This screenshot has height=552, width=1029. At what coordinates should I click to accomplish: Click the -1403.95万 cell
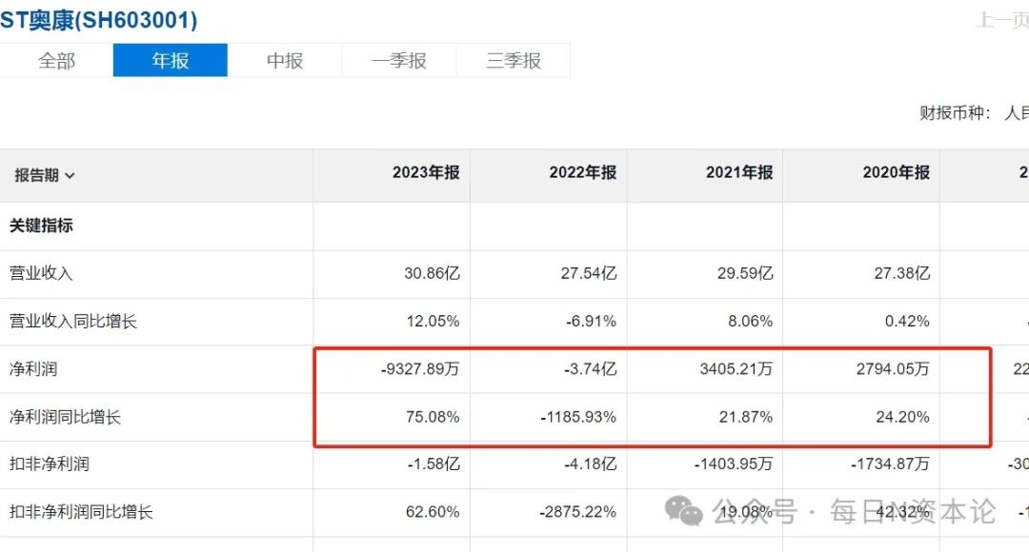[734, 464]
